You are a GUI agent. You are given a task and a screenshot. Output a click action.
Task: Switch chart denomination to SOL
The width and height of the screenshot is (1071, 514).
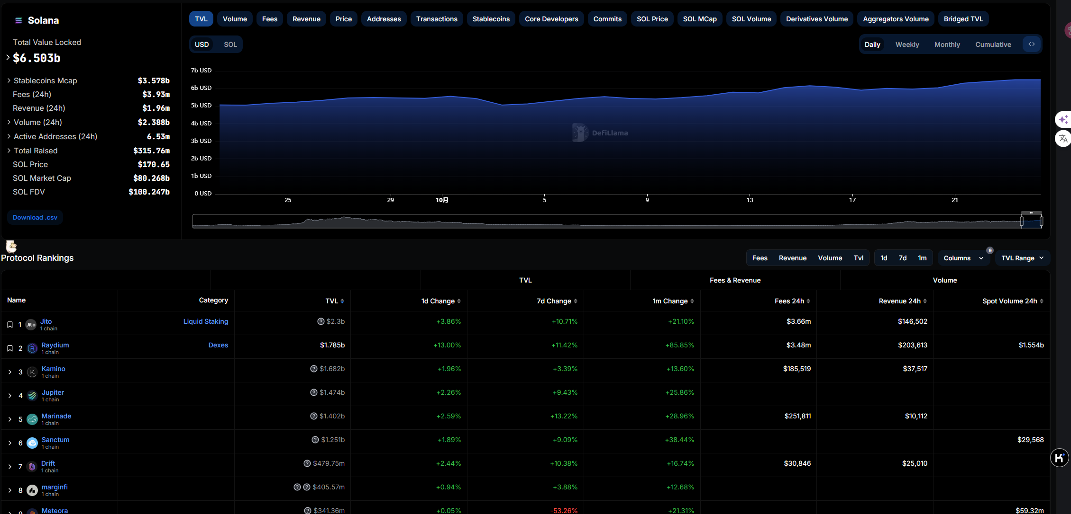(x=230, y=44)
